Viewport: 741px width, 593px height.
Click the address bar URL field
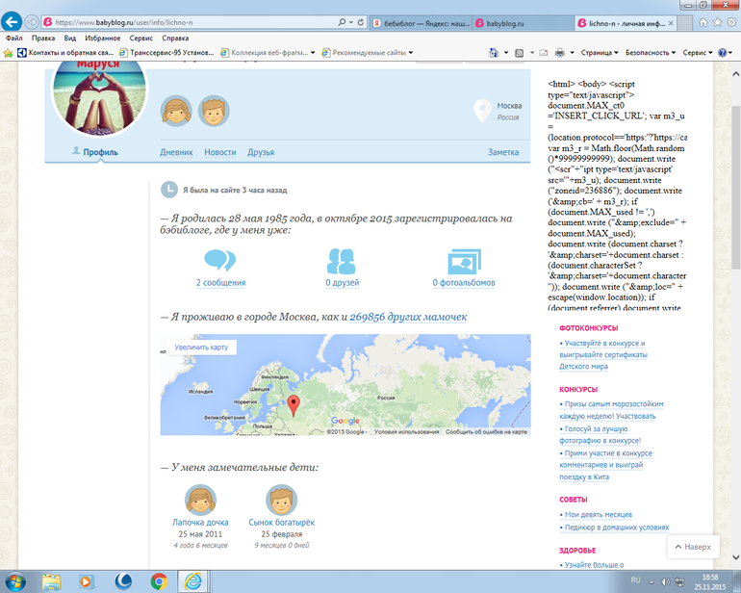point(192,20)
